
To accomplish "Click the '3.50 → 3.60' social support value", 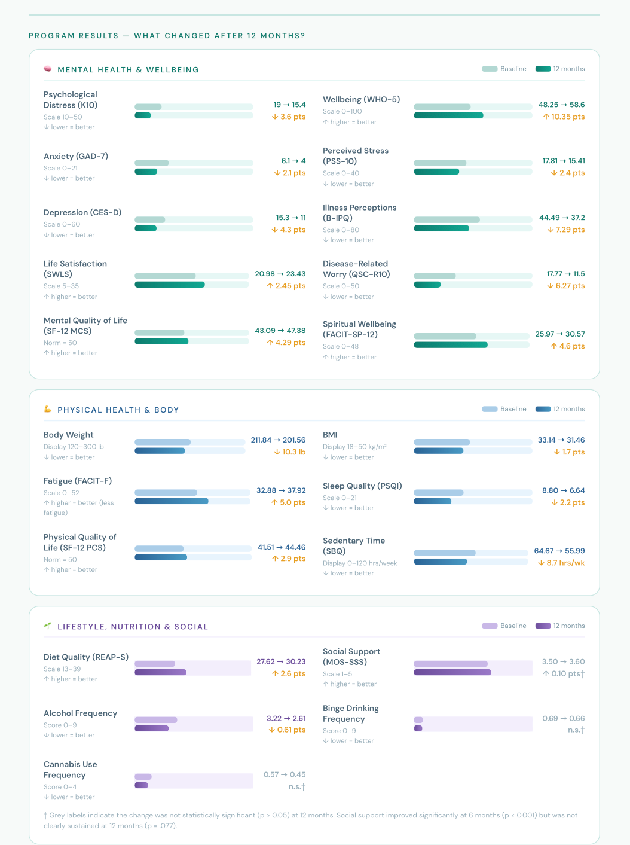I will (x=564, y=661).
